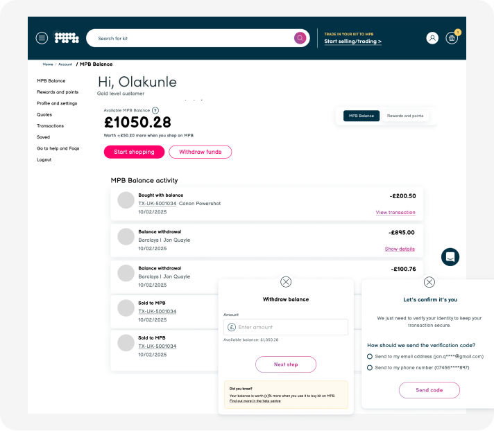Open Show details for -£895.00 withdrawal

click(x=400, y=249)
